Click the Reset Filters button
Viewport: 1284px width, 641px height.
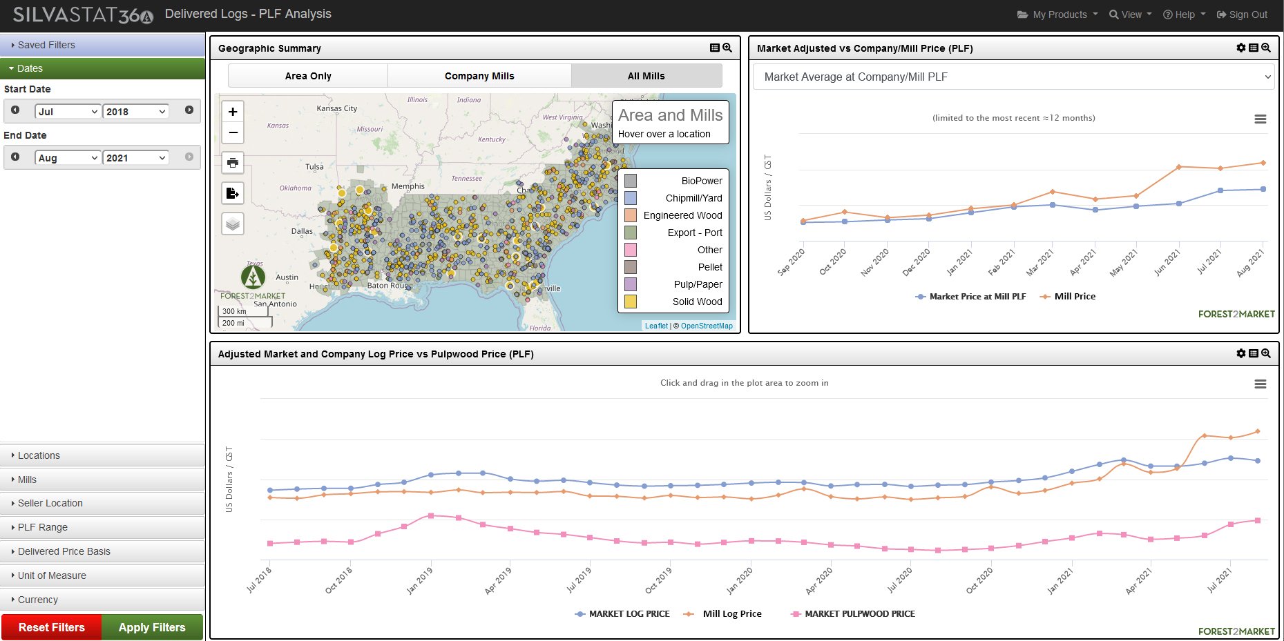click(52, 627)
